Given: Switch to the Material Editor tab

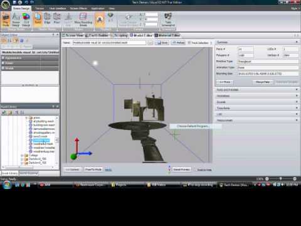Looking at the screenshot, I should [x=167, y=35].
